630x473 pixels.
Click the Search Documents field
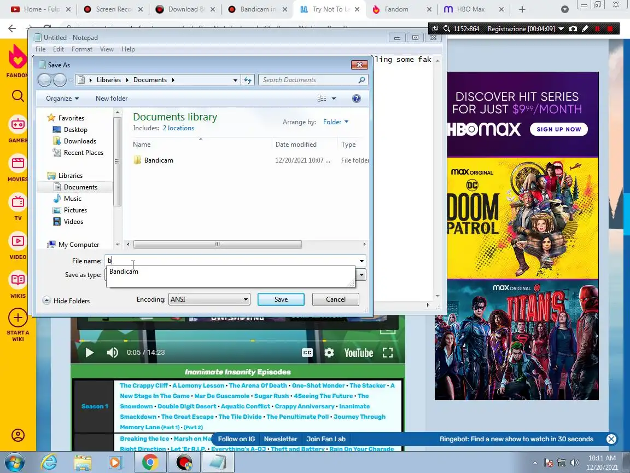coord(308,80)
